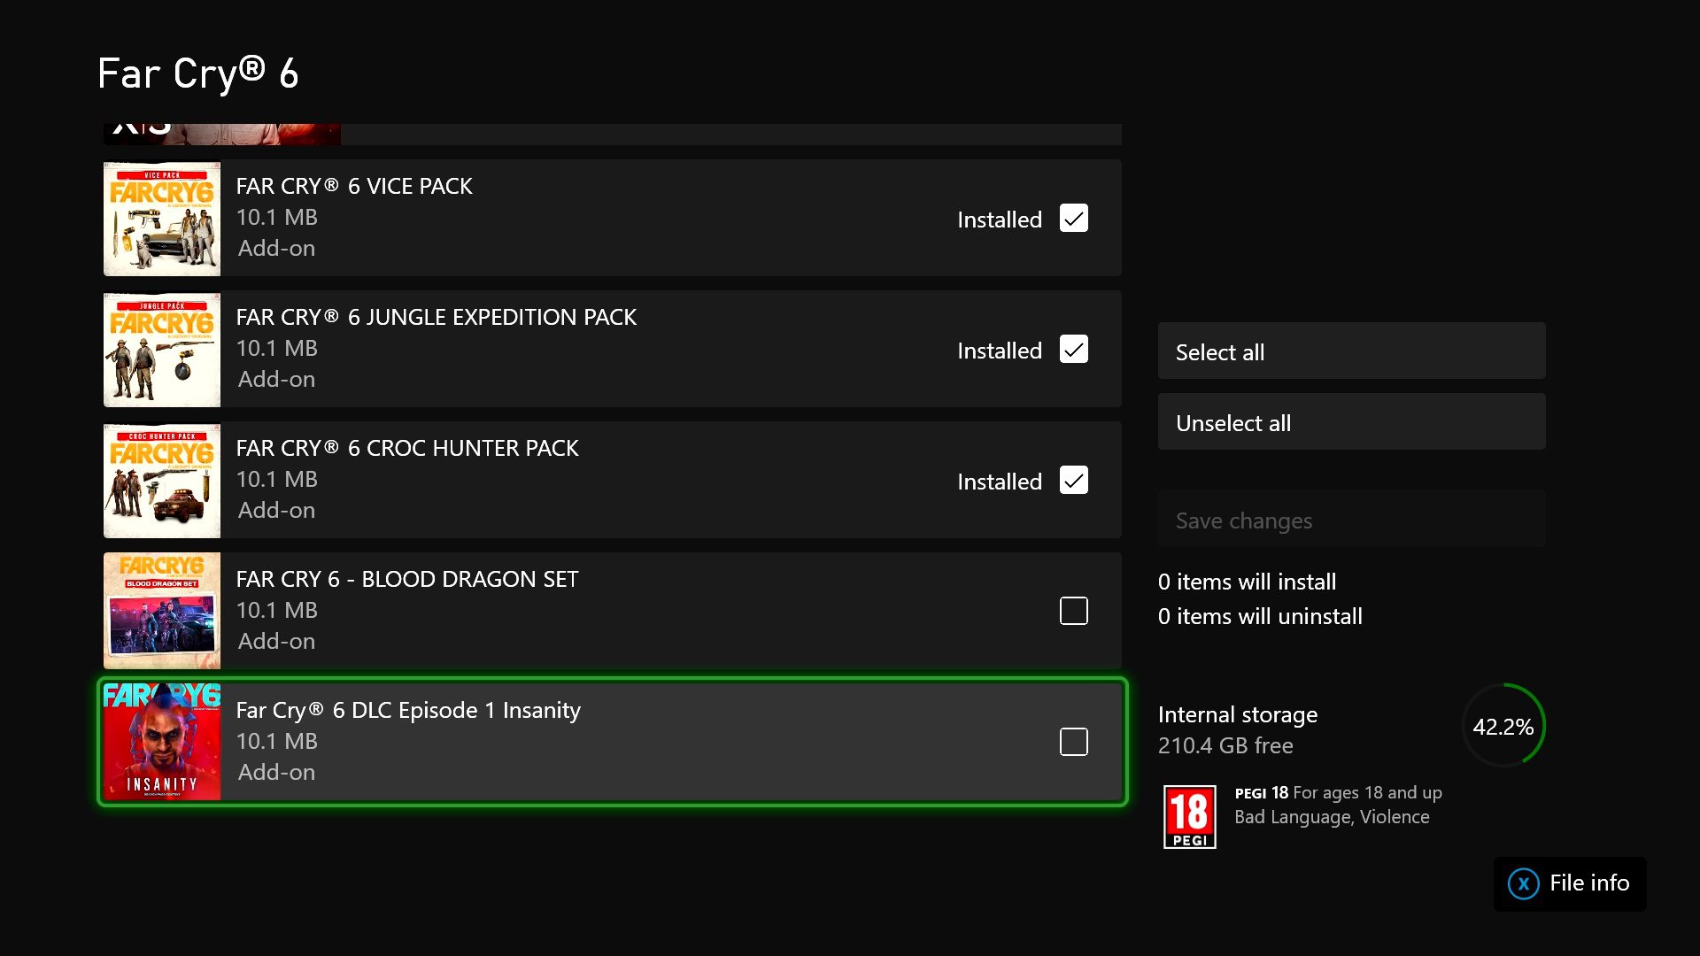Select the CROC HUNTER PACK title text
Image resolution: width=1700 pixels, height=956 pixels.
[407, 448]
